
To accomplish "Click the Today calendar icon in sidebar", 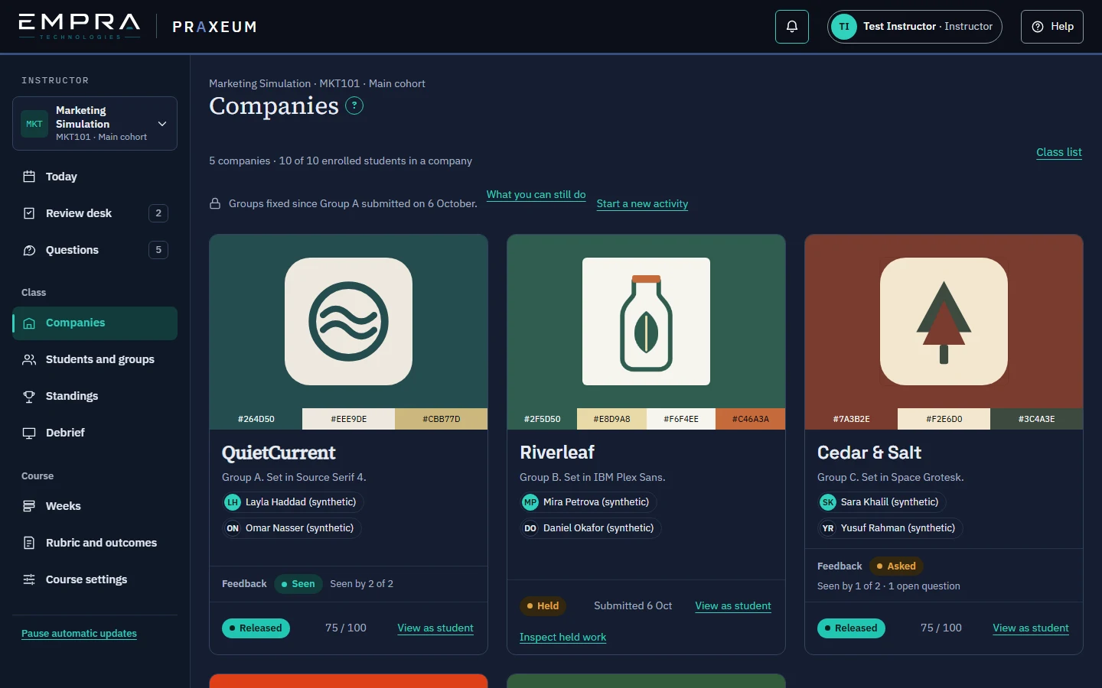I will [29, 177].
